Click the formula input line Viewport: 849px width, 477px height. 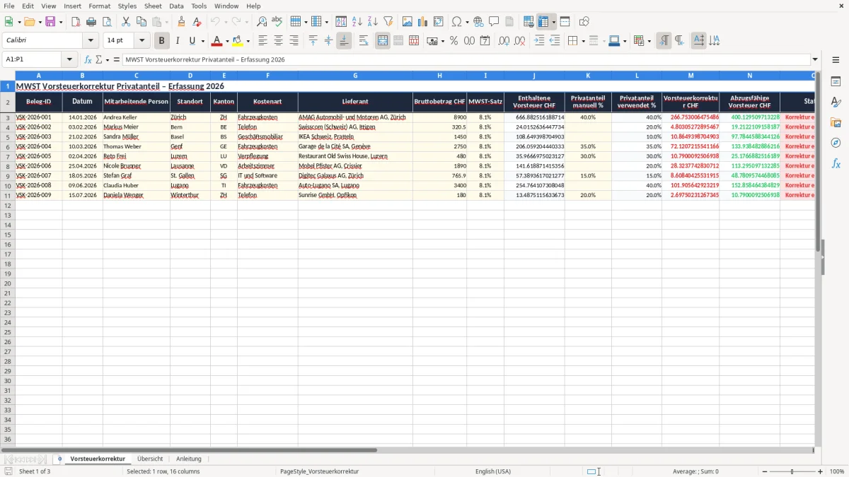[x=466, y=60]
